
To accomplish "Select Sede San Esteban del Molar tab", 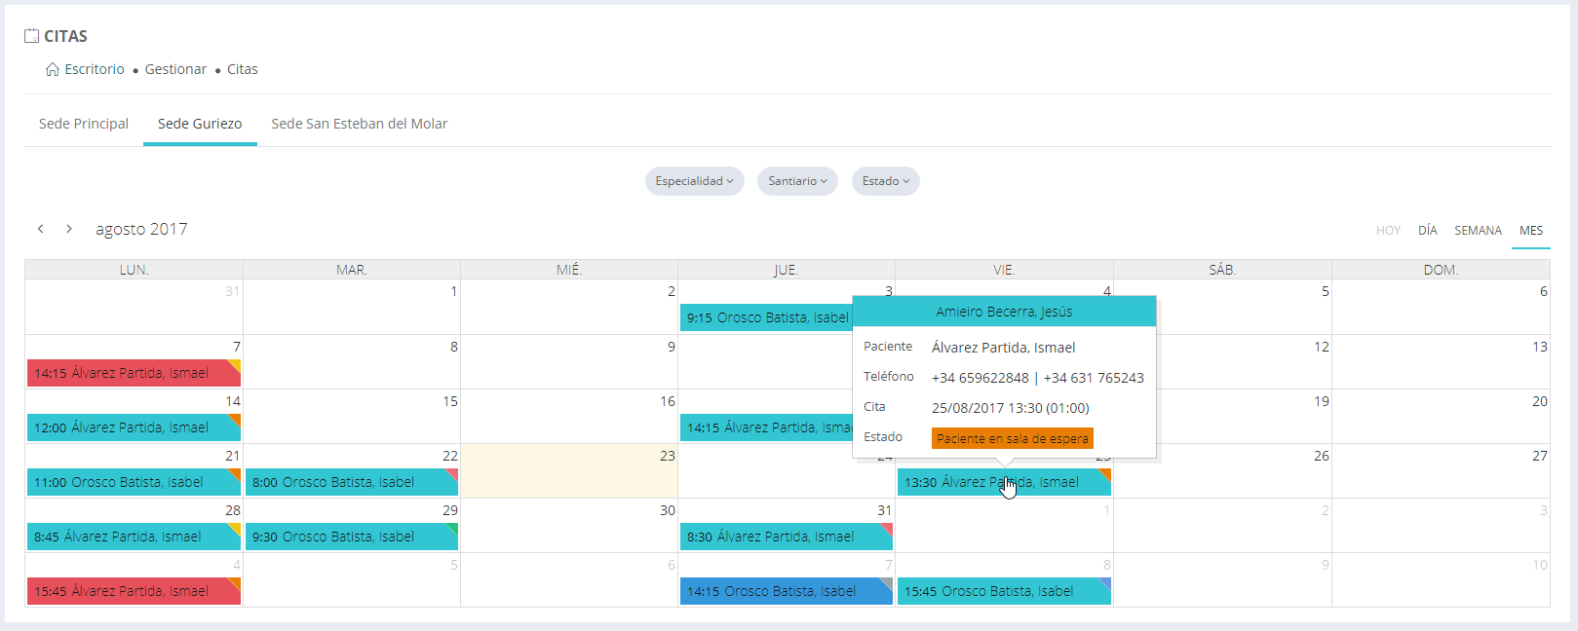I will coord(359,124).
